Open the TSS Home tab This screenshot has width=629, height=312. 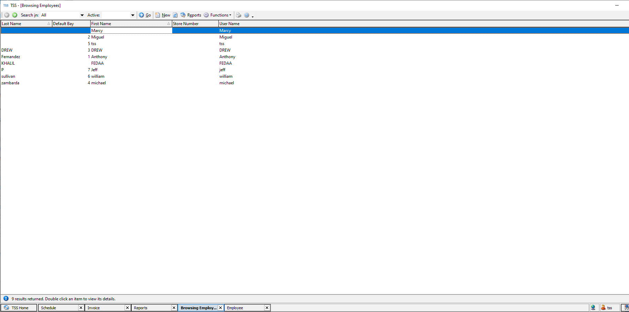20,308
